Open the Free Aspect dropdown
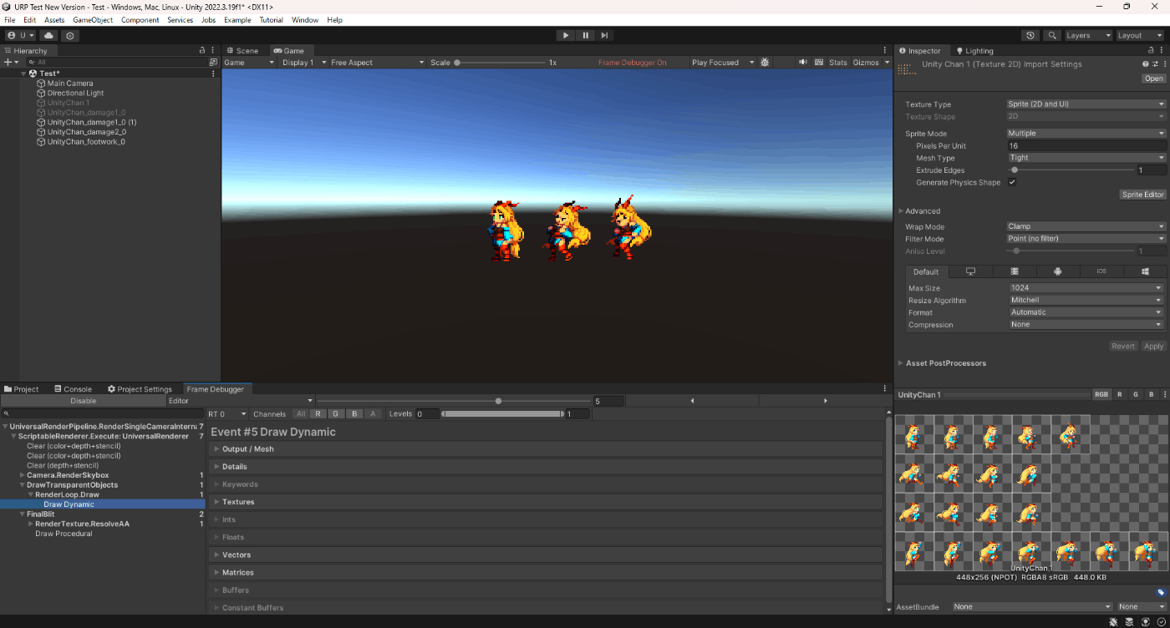The width and height of the screenshot is (1170, 628). pyautogui.click(x=376, y=63)
